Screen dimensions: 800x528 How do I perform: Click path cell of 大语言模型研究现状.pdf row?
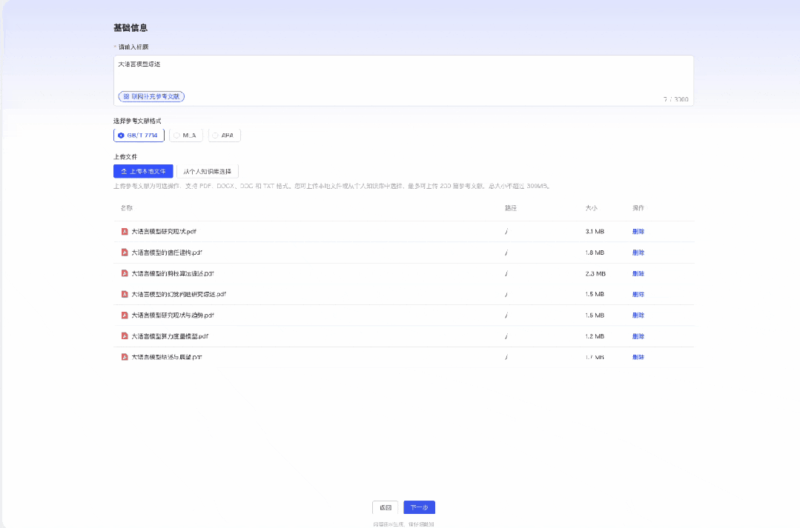click(506, 231)
